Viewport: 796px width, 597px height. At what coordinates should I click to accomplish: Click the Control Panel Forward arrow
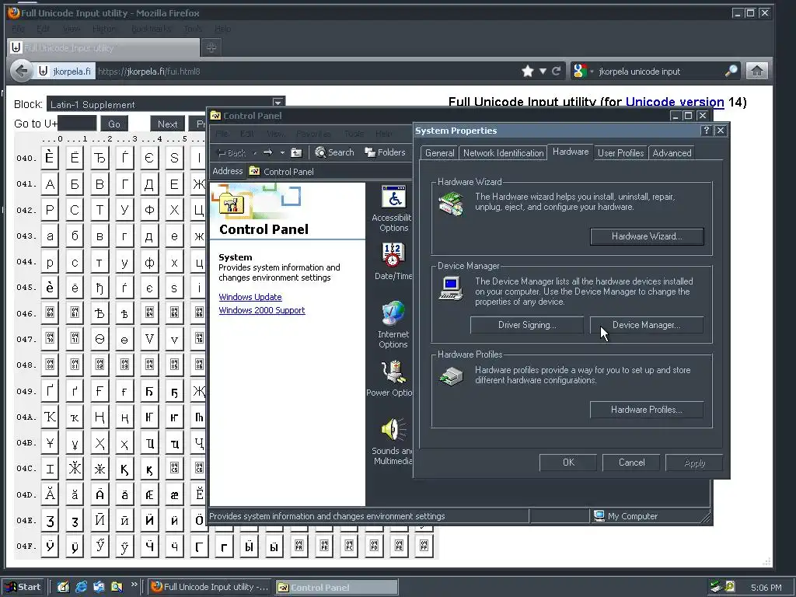267,152
